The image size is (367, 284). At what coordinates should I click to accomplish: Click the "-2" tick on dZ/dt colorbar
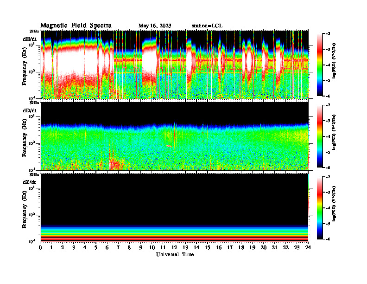coord(328,177)
